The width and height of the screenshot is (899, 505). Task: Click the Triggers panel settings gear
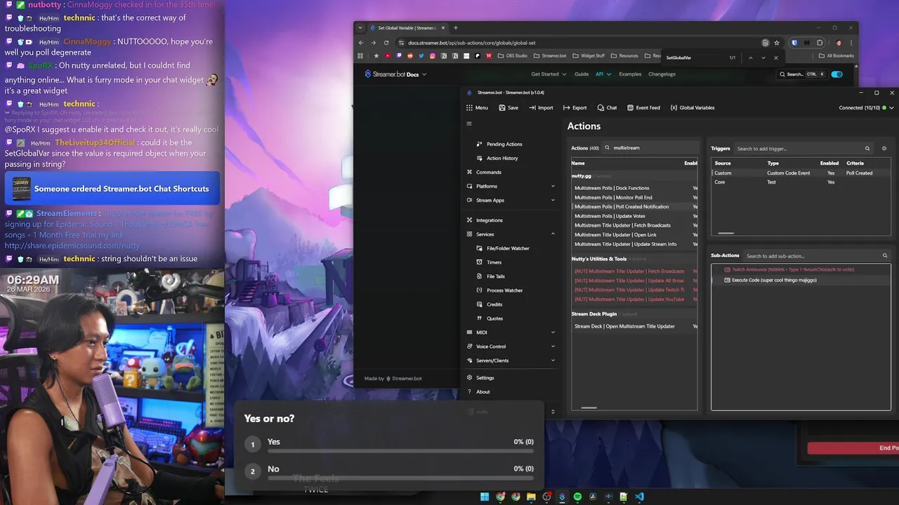pyautogui.click(x=884, y=148)
